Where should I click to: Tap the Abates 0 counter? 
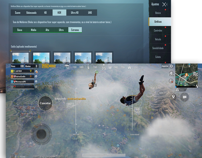(31, 66)
